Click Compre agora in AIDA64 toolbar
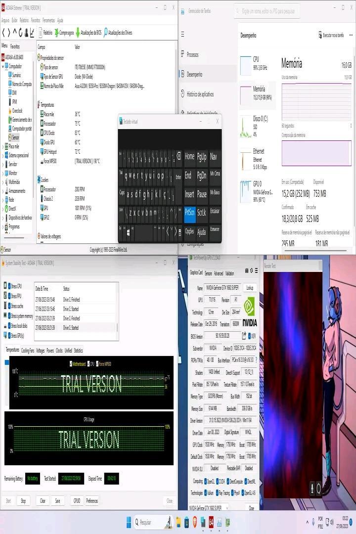Screen dimensions: 356x534 [64, 33]
